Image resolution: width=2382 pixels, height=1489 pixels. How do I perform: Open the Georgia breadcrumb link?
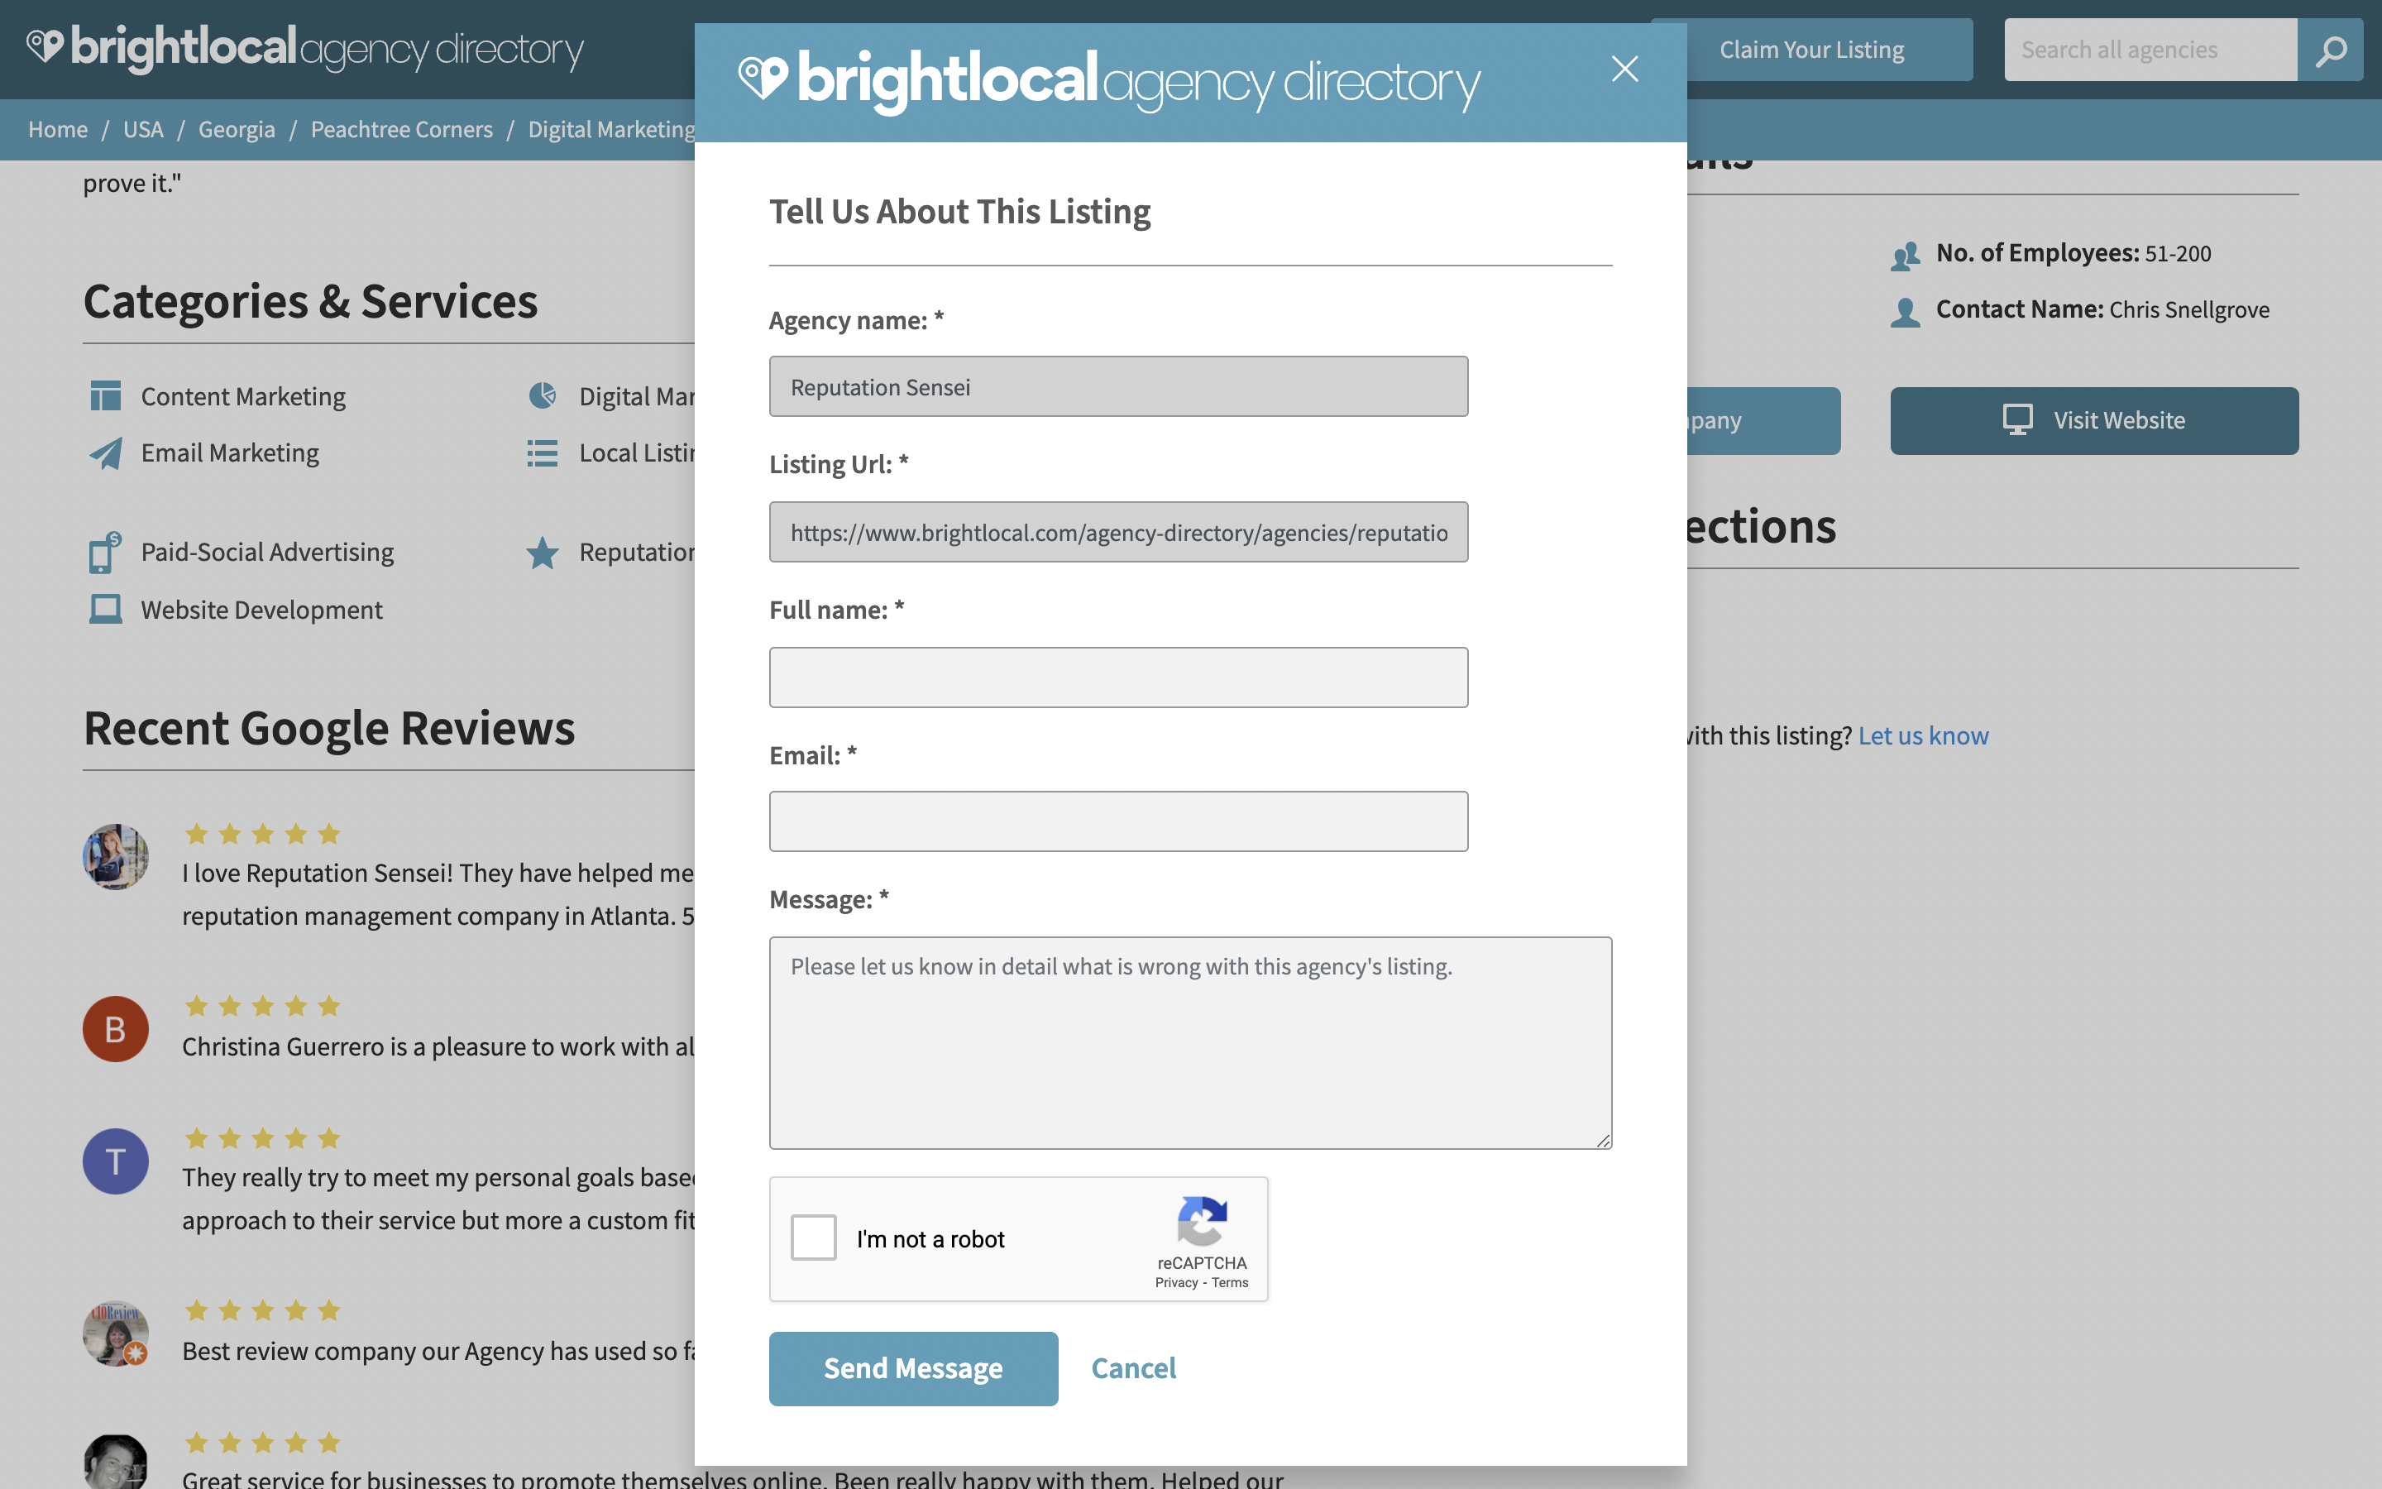(237, 129)
